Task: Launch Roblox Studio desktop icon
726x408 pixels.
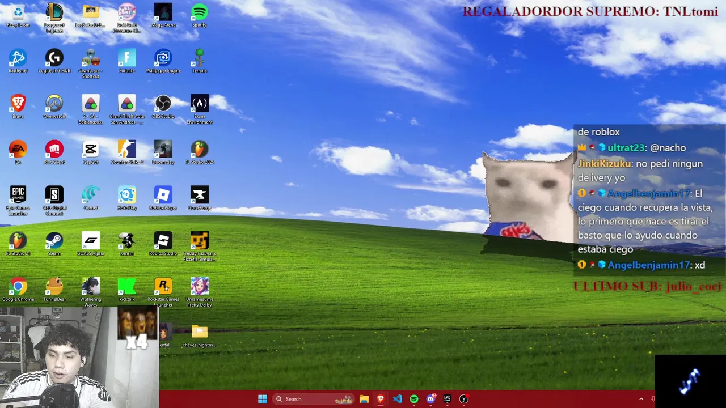Action: tap(163, 244)
